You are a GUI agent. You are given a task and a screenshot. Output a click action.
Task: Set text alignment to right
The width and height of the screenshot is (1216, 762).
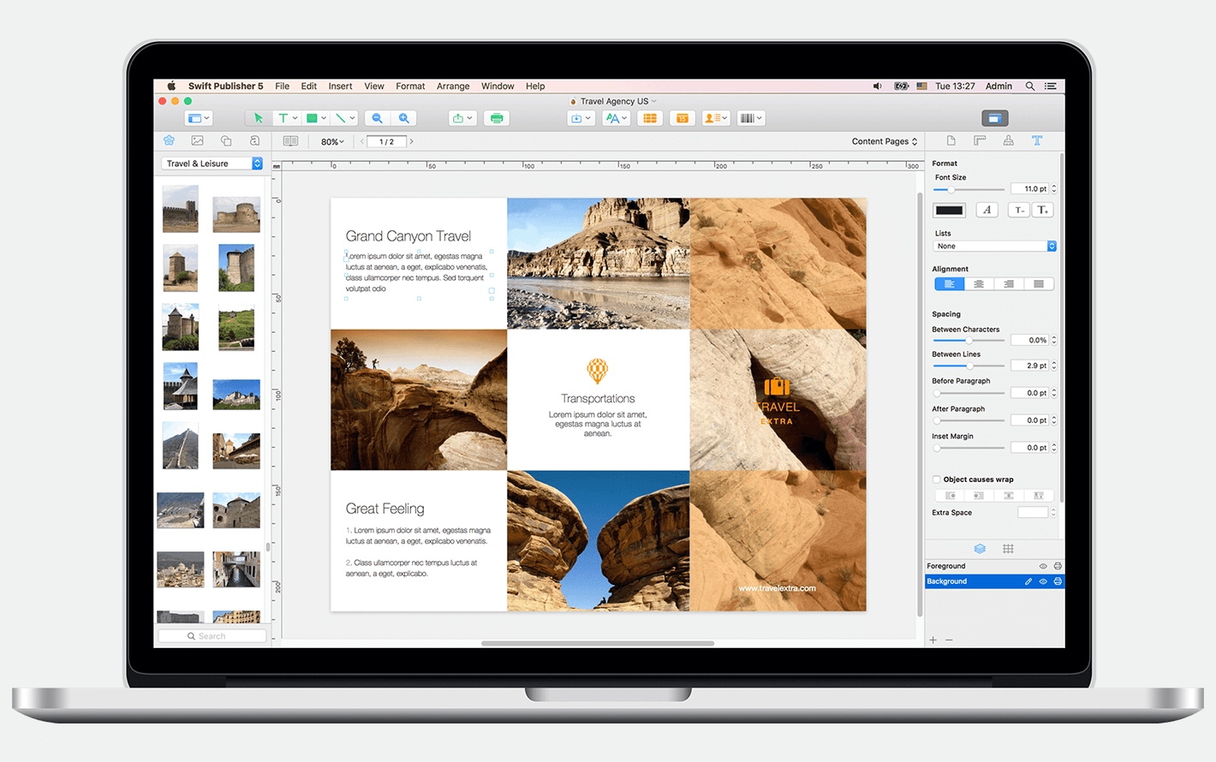[1009, 284]
